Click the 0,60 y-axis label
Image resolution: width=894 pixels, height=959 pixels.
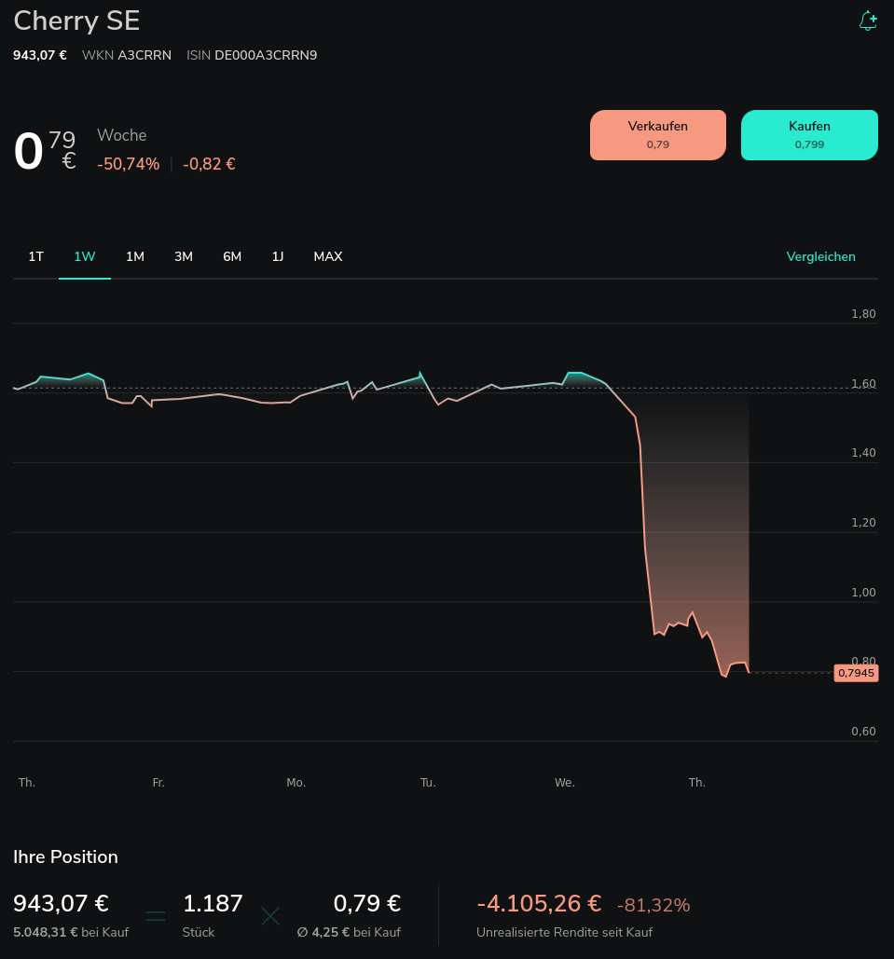coord(863,732)
